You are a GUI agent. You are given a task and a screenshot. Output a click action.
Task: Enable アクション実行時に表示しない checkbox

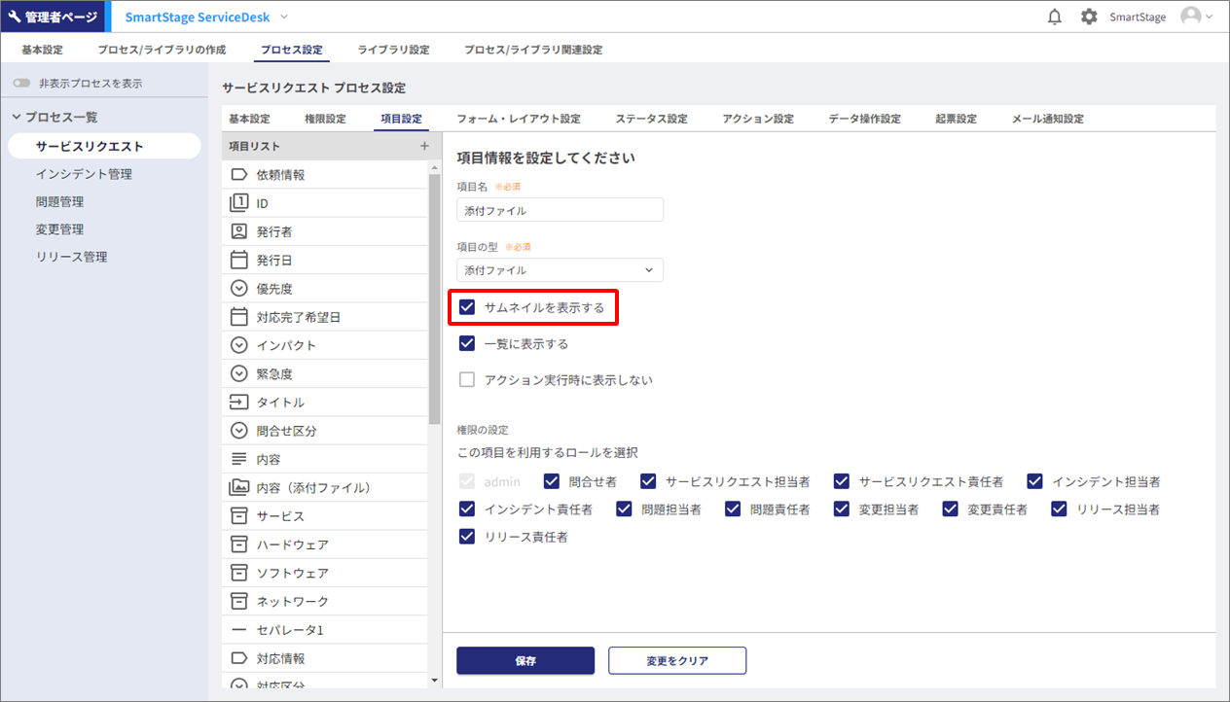click(467, 380)
